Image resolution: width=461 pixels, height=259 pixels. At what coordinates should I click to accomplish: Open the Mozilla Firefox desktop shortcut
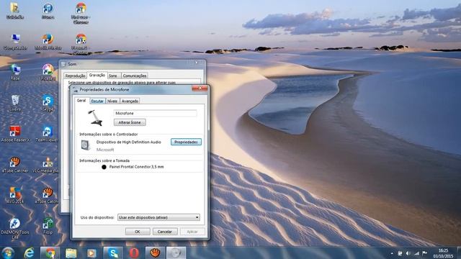point(48,42)
